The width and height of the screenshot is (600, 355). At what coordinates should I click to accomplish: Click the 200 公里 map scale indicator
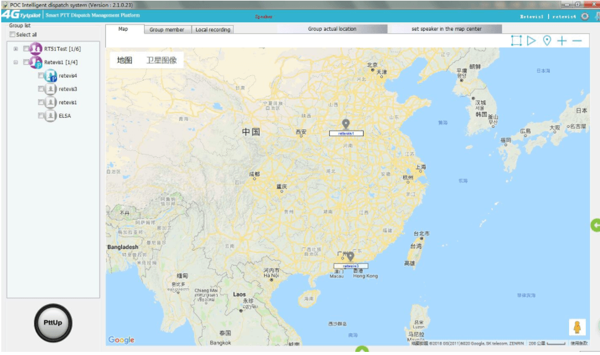tap(547, 343)
